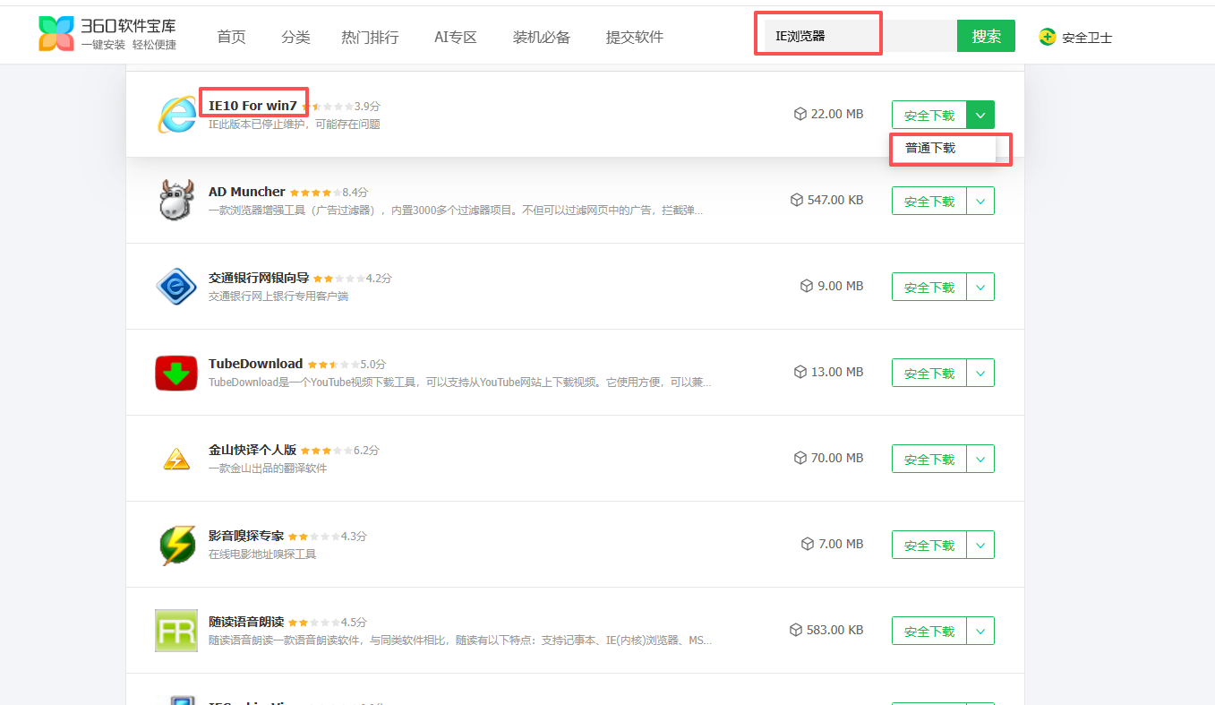Open the IE10 For win7 title link

(x=252, y=106)
